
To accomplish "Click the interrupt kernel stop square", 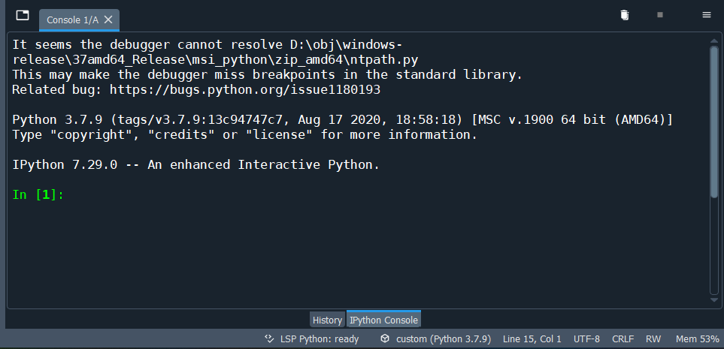I will [x=660, y=15].
